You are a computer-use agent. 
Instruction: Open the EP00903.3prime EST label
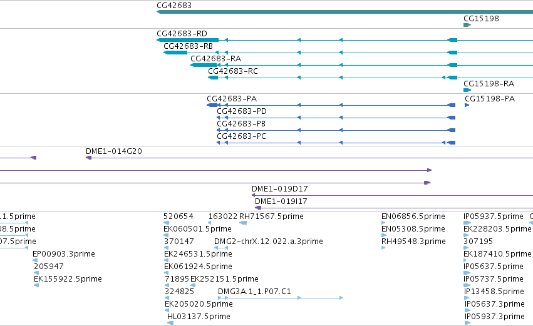[64, 254]
